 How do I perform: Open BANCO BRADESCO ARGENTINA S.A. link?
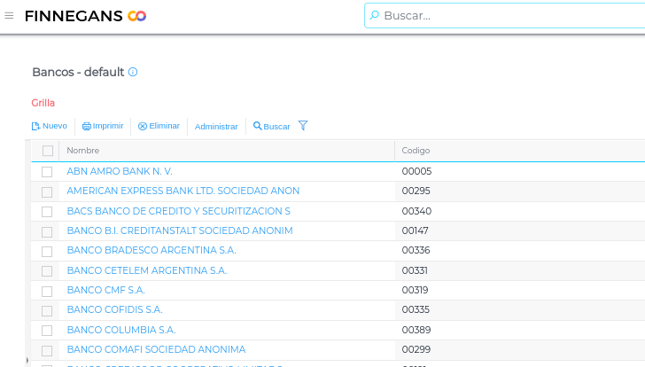[x=152, y=250]
